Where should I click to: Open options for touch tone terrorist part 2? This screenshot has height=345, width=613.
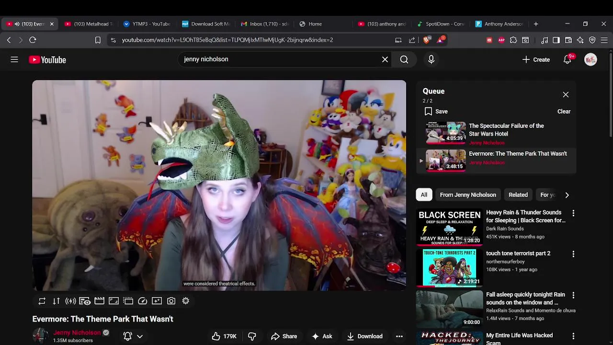point(573,254)
